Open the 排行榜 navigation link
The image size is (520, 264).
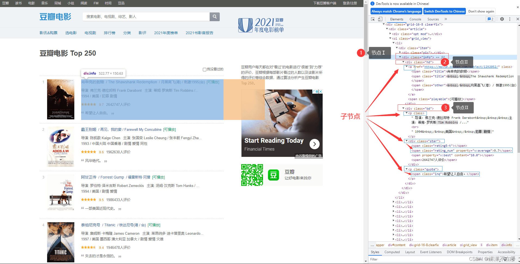109,33
